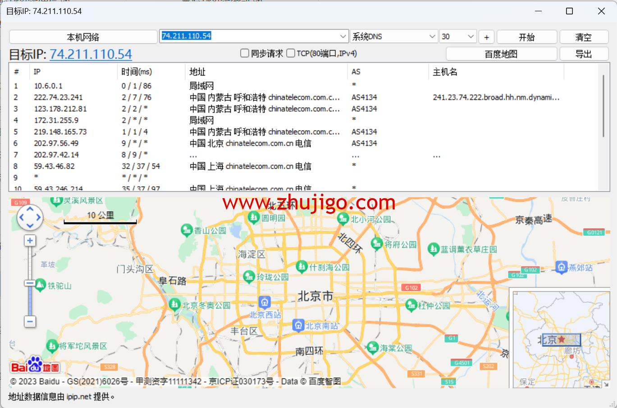Click the 门头沟区 map label
This screenshot has width=617, height=408.
click(135, 269)
